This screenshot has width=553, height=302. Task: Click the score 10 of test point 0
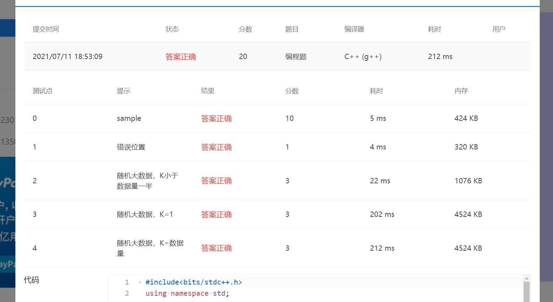pyautogui.click(x=289, y=118)
